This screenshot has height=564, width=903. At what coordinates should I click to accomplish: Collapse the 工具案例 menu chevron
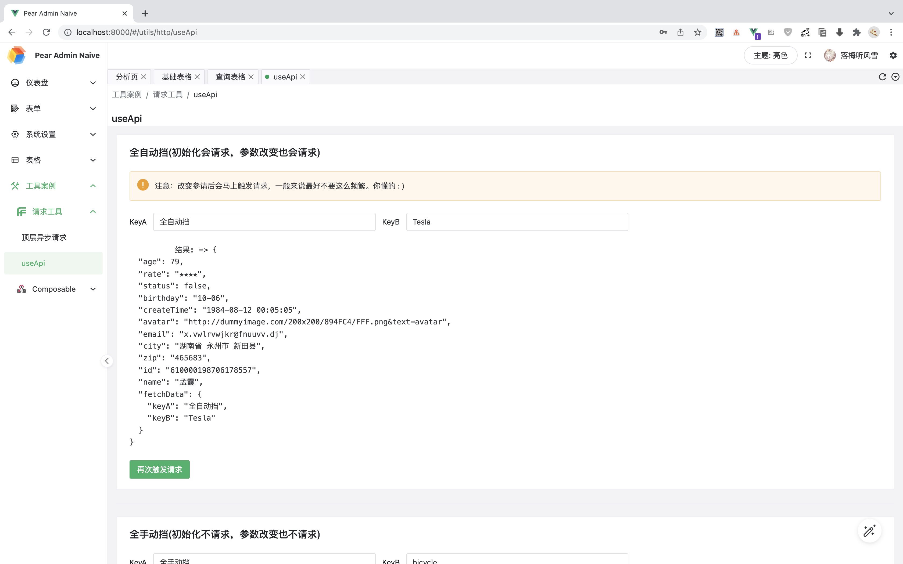(93, 186)
